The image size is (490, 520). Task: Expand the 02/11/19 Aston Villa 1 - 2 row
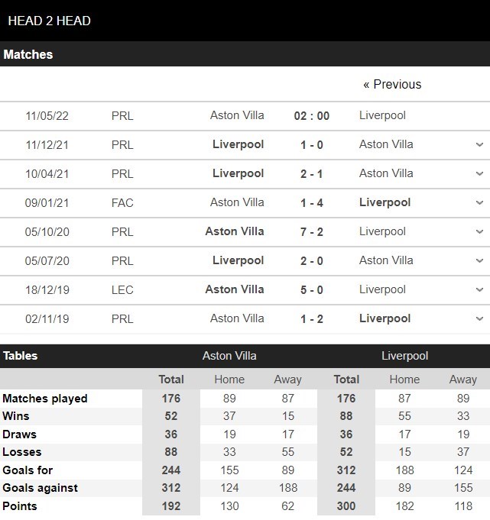479,318
